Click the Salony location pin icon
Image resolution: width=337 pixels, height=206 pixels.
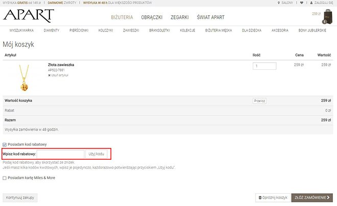[x=279, y=3]
